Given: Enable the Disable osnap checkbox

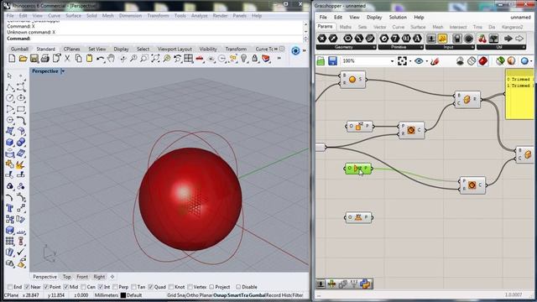Looking at the screenshot, I should coord(238,287).
